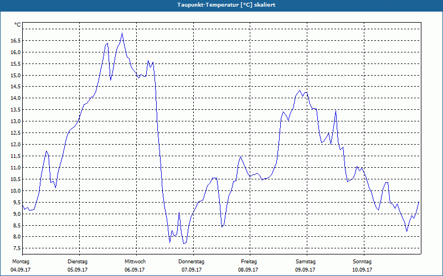The width and height of the screenshot is (443, 276).
Task: Click the Donnerstag day label
Action: (191, 262)
